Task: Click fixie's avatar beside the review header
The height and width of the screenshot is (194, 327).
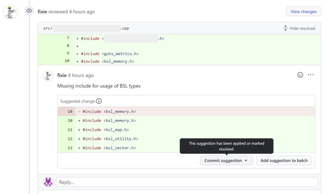Action: [x=11, y=12]
